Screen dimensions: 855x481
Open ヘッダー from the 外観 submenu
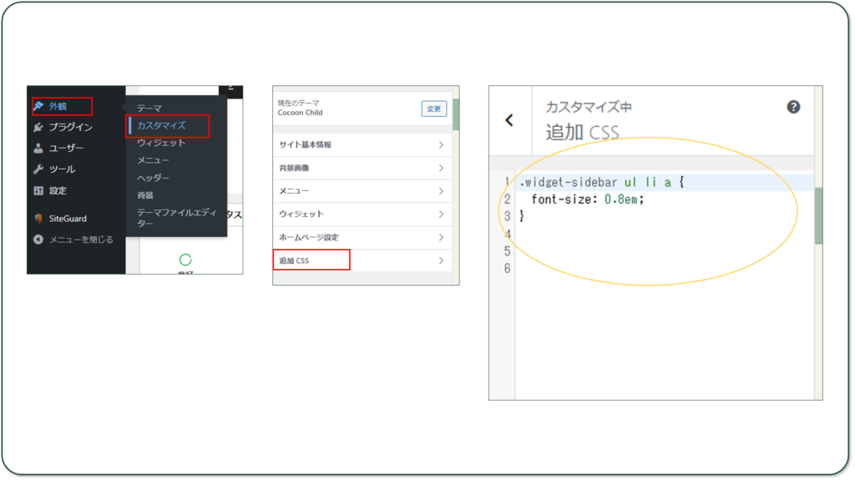[153, 178]
